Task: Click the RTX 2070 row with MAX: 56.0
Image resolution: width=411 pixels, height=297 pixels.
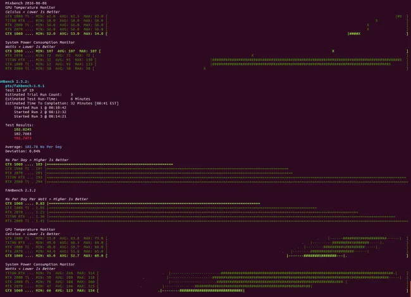Action: 207,29
